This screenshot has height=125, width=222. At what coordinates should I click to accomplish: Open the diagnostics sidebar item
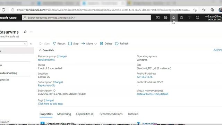[5, 80]
